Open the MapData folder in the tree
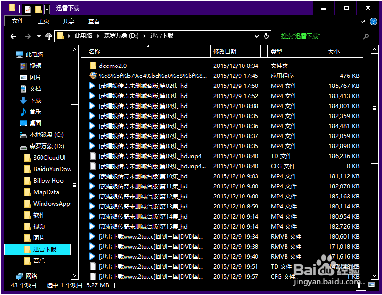 (x=42, y=192)
